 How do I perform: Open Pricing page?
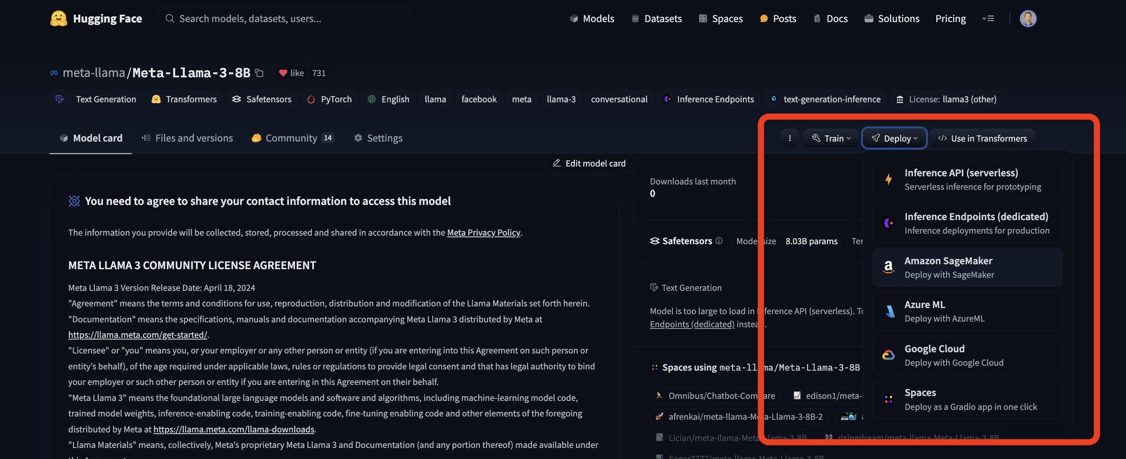951,19
